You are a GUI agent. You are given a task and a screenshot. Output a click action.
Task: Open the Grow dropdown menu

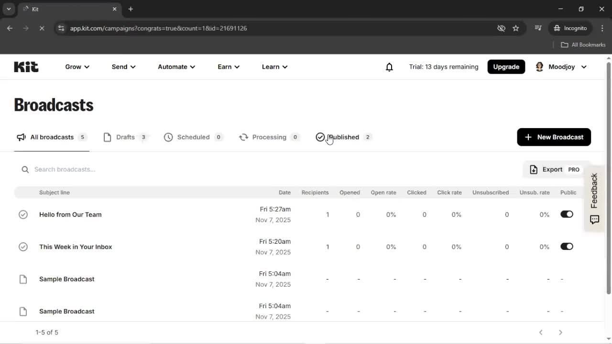coord(76,67)
